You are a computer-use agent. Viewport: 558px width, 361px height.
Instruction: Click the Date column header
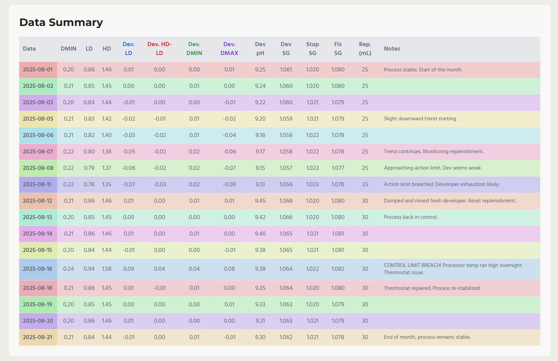click(x=29, y=49)
